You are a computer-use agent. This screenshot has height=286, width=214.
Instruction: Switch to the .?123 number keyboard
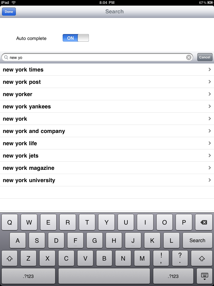tap(28, 276)
